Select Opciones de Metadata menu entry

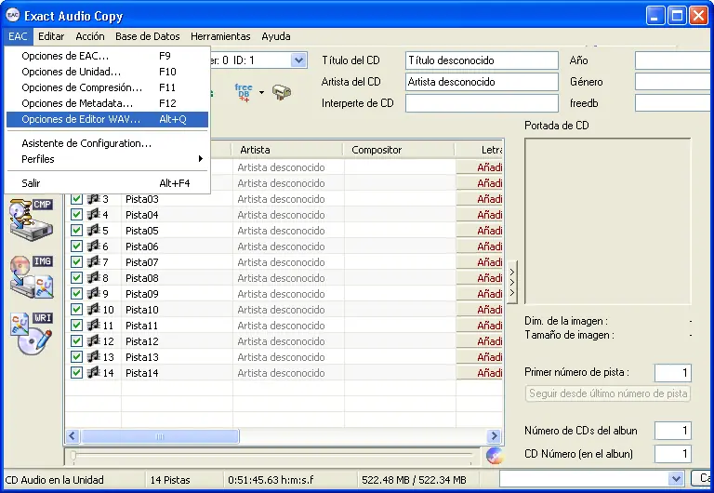(x=107, y=103)
